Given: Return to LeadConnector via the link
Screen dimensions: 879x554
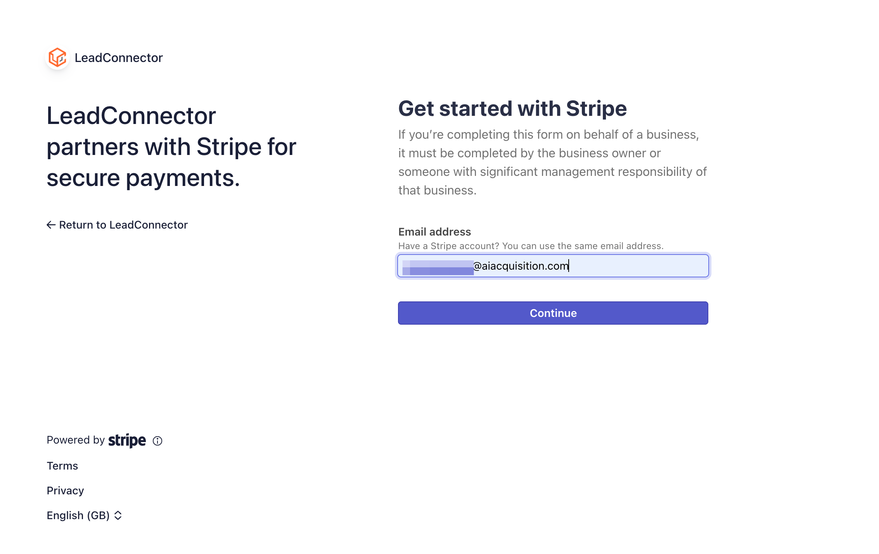Looking at the screenshot, I should pos(117,225).
